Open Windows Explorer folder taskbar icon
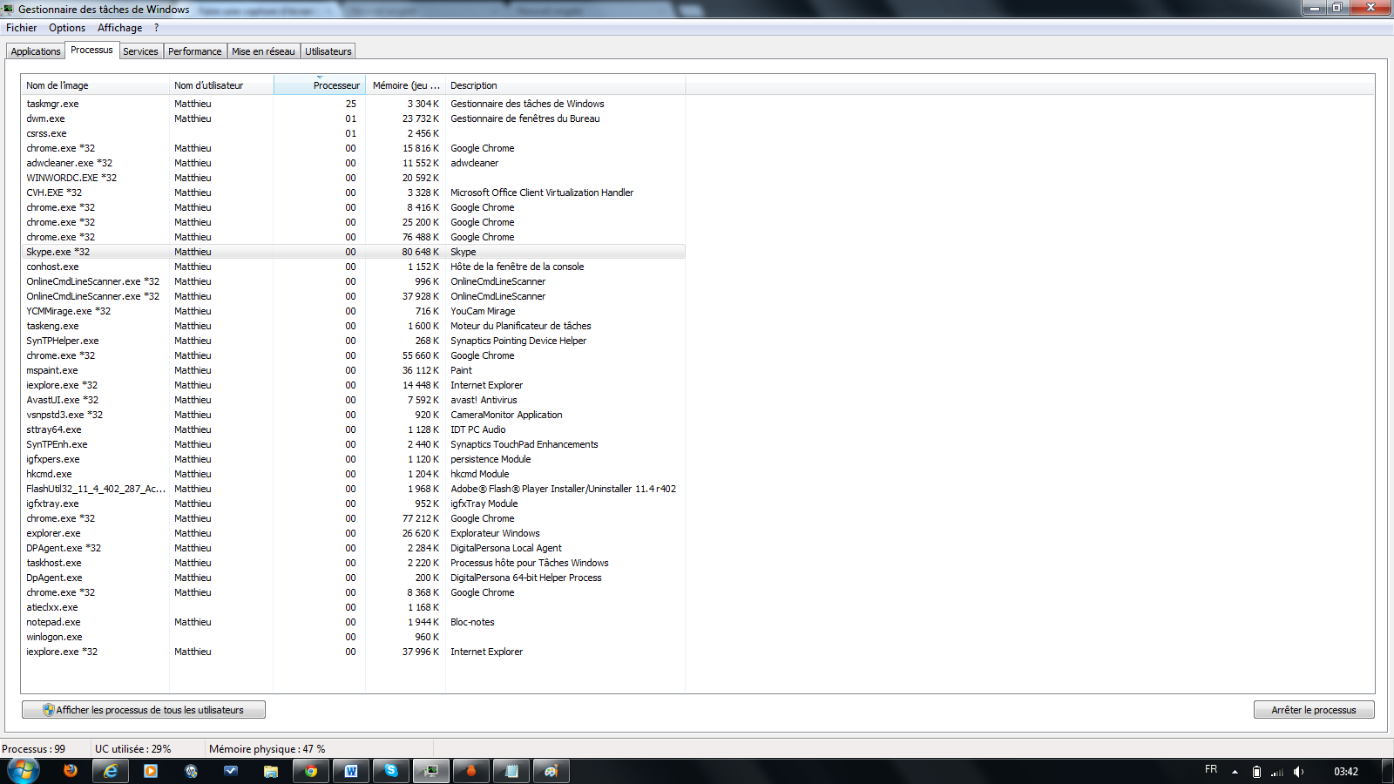The width and height of the screenshot is (1394, 784). coord(271,771)
